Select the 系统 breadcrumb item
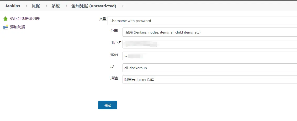Screen dimensions: 297x121 tap(56, 6)
